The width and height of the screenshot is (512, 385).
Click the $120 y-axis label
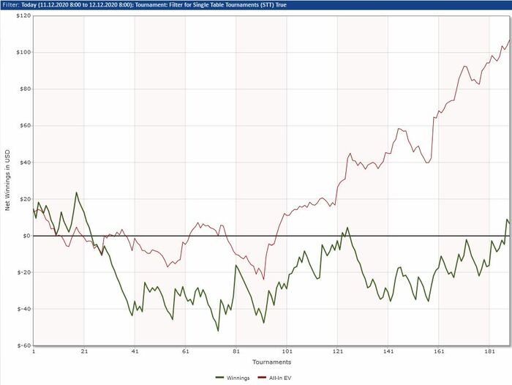[x=23, y=15]
